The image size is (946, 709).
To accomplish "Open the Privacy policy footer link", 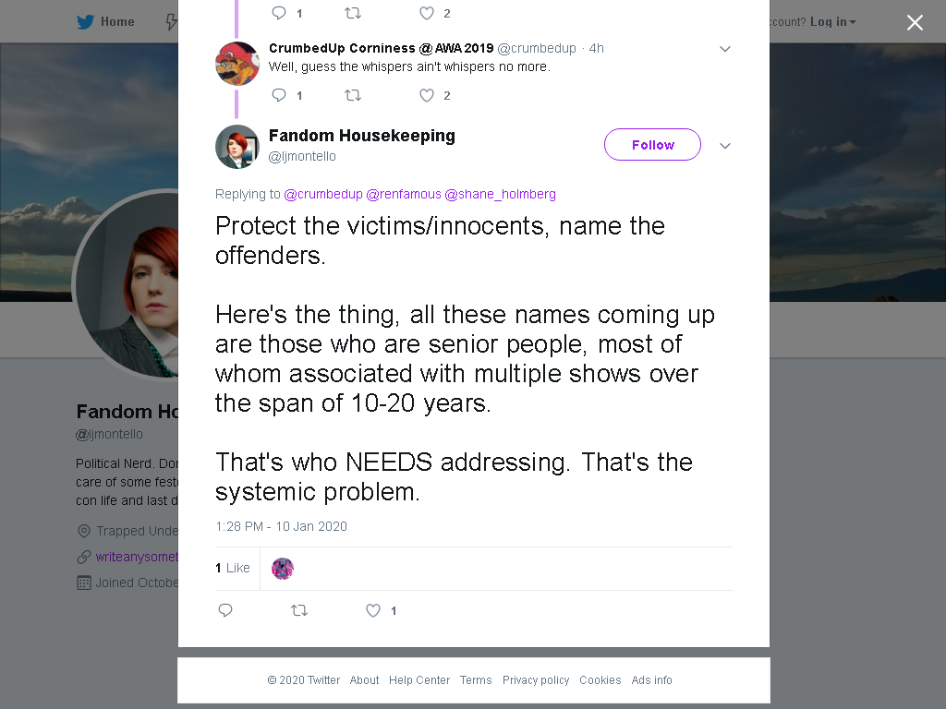I will [x=536, y=680].
